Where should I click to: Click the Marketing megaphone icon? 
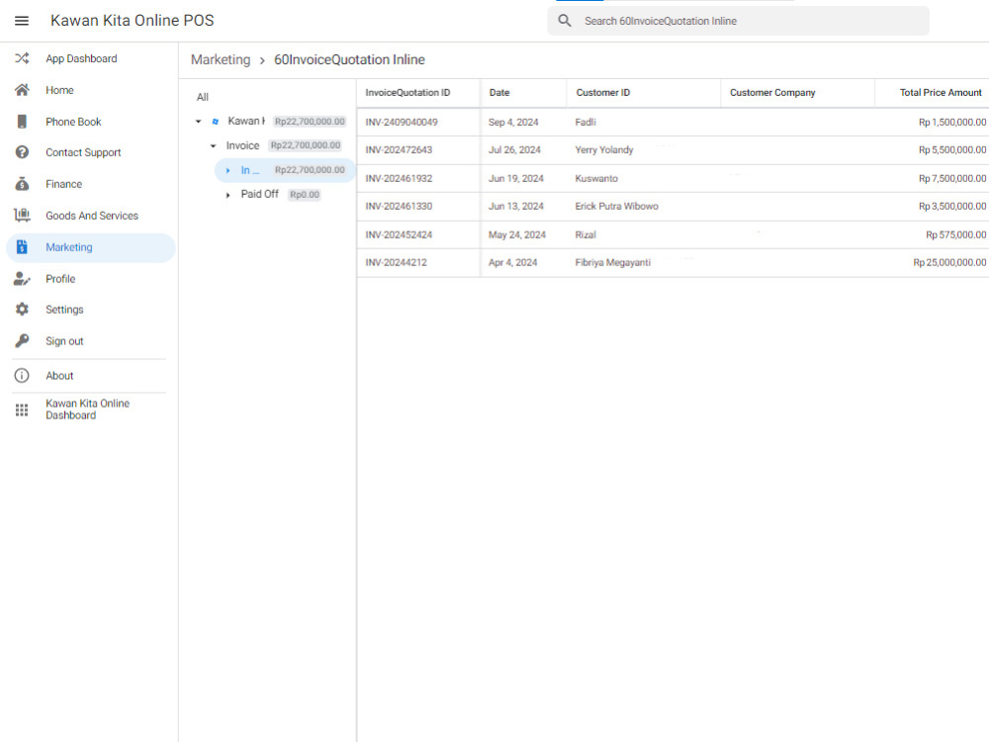pos(22,246)
